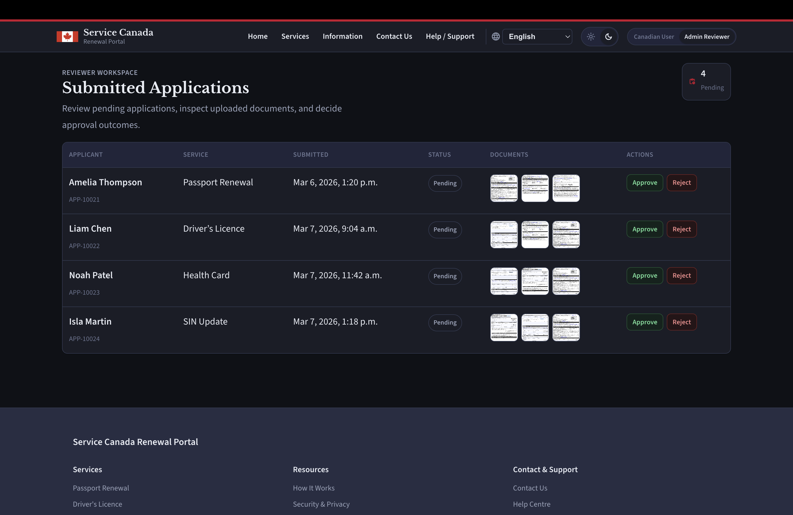Switch to dark theme moon icon
The image size is (793, 515).
click(609, 37)
